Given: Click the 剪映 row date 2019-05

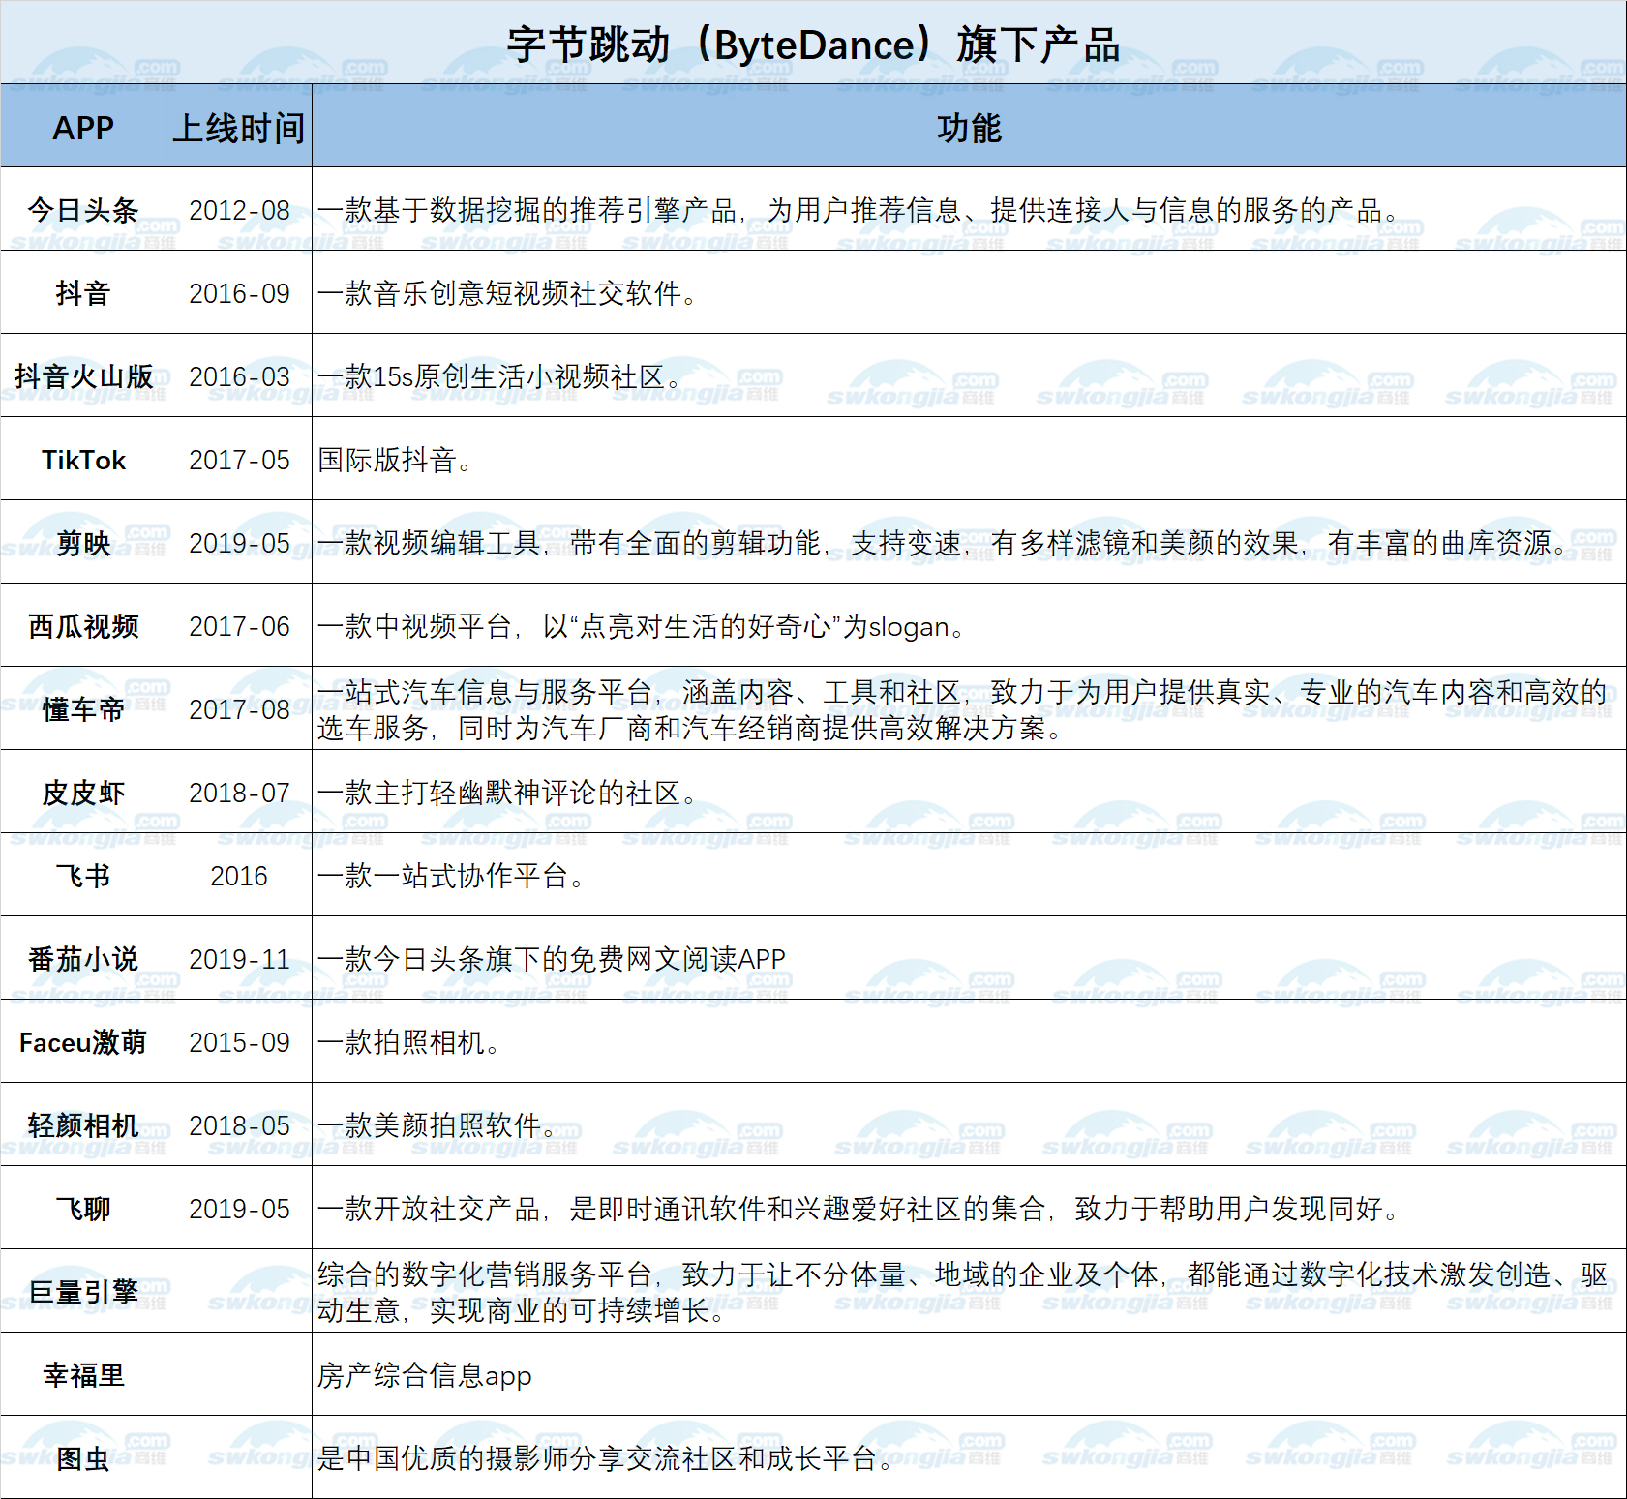Looking at the screenshot, I should 239,543.
